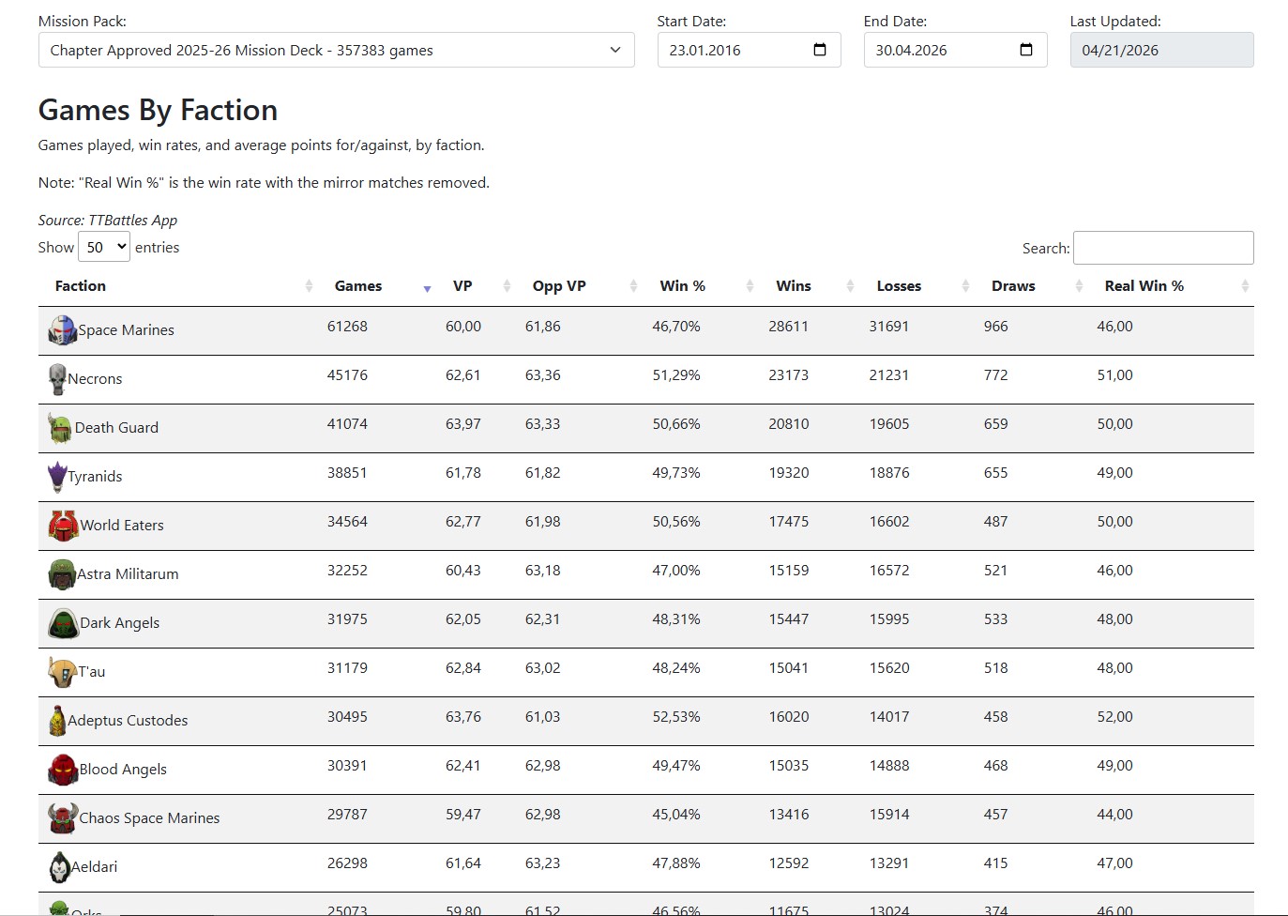Click the Source: TTBattles App text

(108, 221)
